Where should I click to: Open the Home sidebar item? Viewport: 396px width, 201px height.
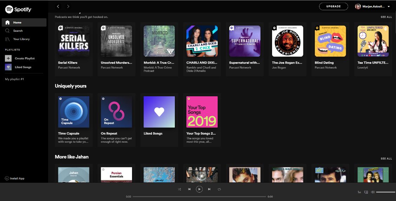(24, 22)
